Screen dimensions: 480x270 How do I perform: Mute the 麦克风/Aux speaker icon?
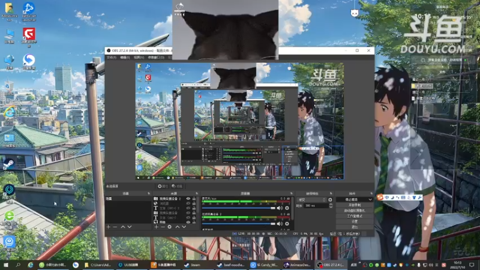280,208
